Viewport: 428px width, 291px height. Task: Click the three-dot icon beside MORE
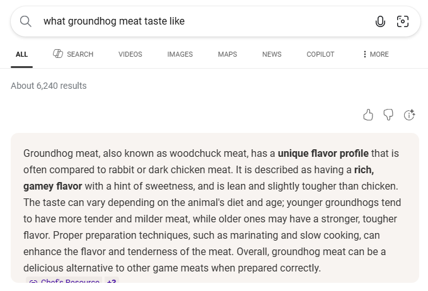click(364, 54)
